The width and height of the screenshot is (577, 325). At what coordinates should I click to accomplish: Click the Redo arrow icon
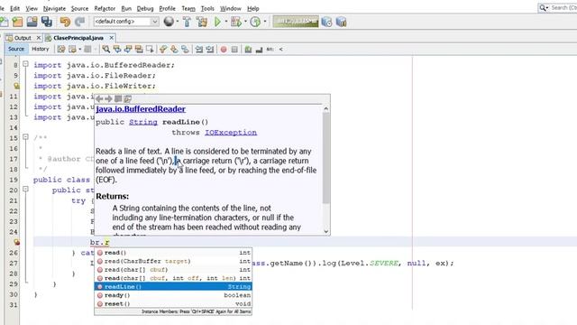80,22
